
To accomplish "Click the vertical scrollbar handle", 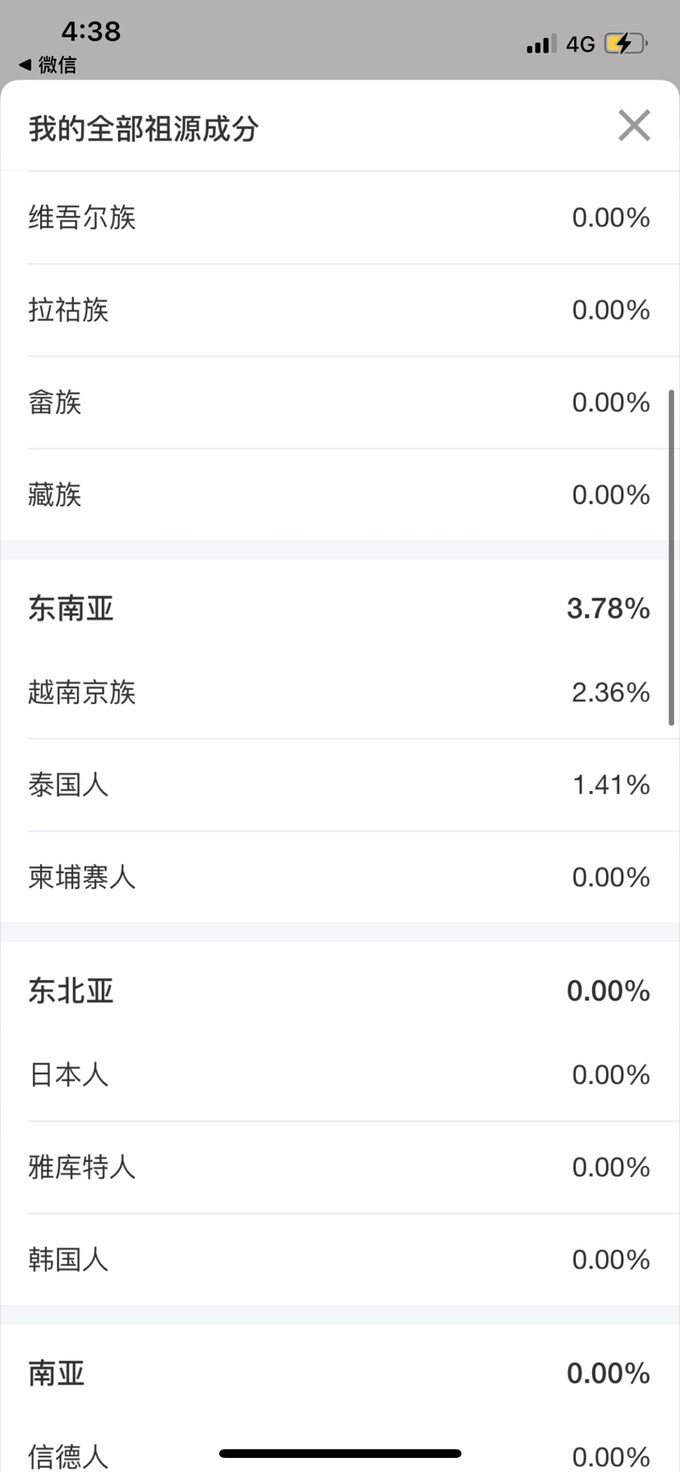I will [671, 557].
